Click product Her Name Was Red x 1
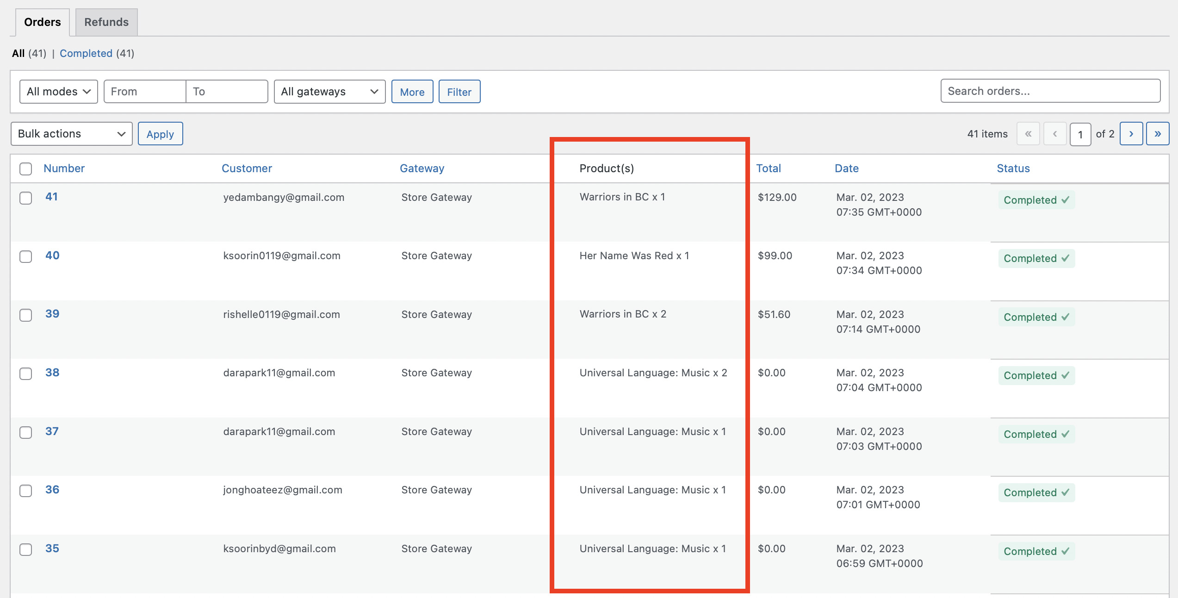 point(634,255)
